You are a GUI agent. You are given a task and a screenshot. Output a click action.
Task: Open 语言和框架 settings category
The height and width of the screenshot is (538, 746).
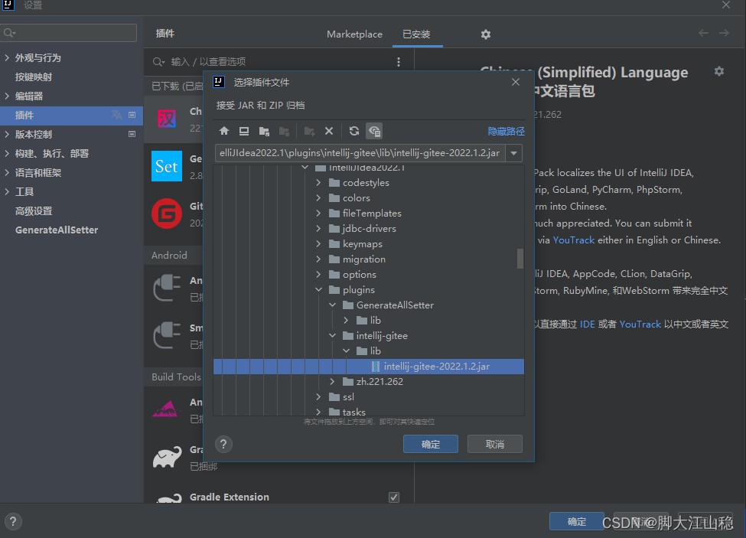click(38, 173)
